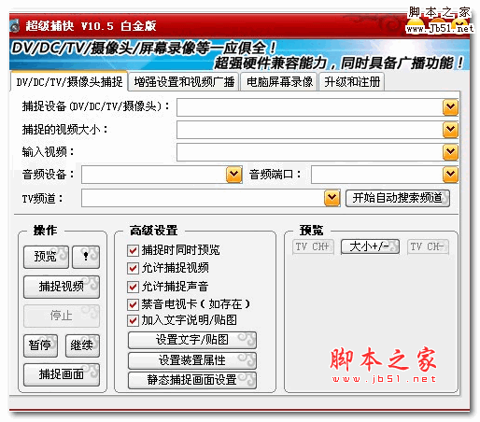Open 设置文字/贴图 settings button
This screenshot has width=480, height=422.
pyautogui.click(x=192, y=340)
